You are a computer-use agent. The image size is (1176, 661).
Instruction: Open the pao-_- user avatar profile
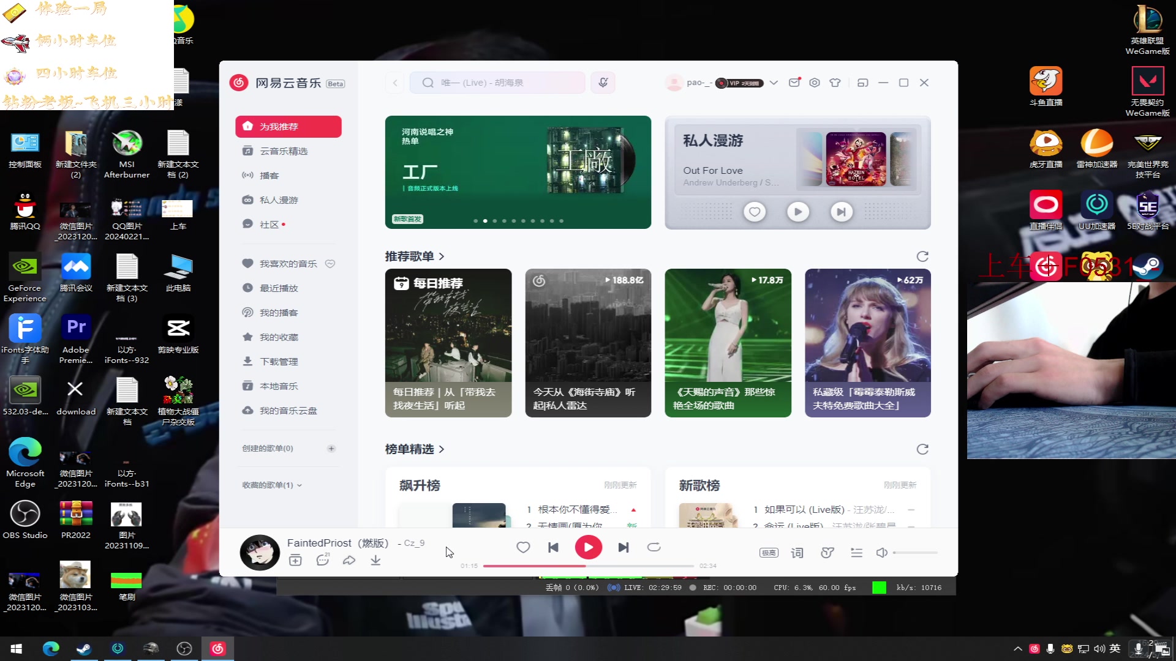point(674,83)
